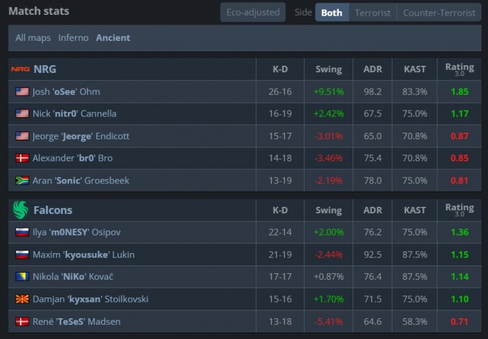Toggle the Eco-adjusted stats button
The height and width of the screenshot is (339, 488).
(x=252, y=12)
